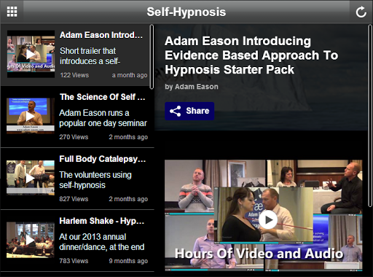Click the '122 Views' count

click(x=74, y=75)
